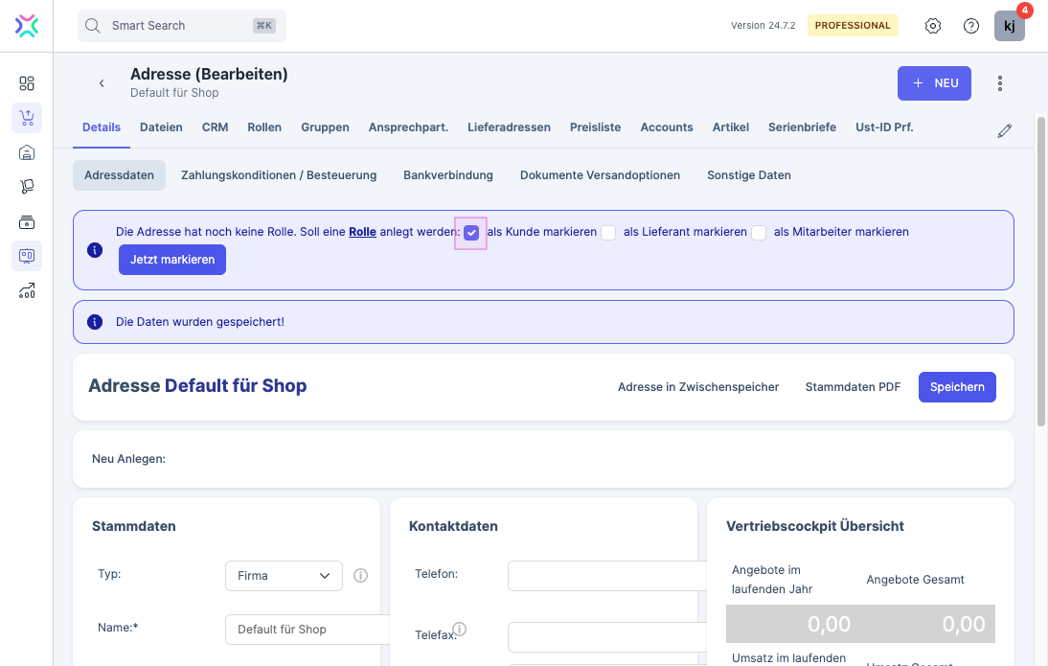Switch to the Lieferadressen tab
1048x666 pixels.
pos(509,127)
